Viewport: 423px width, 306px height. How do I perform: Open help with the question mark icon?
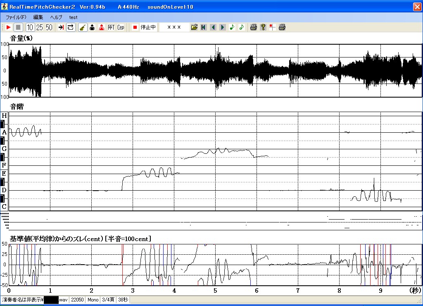coord(263,27)
